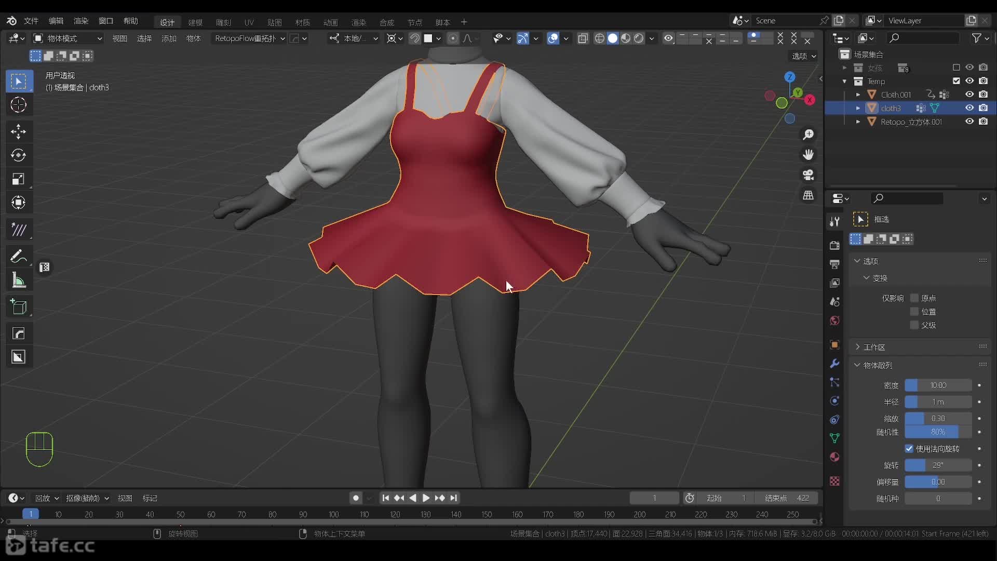Open RetopoFlow重拓扑 dropdown

(x=249, y=38)
